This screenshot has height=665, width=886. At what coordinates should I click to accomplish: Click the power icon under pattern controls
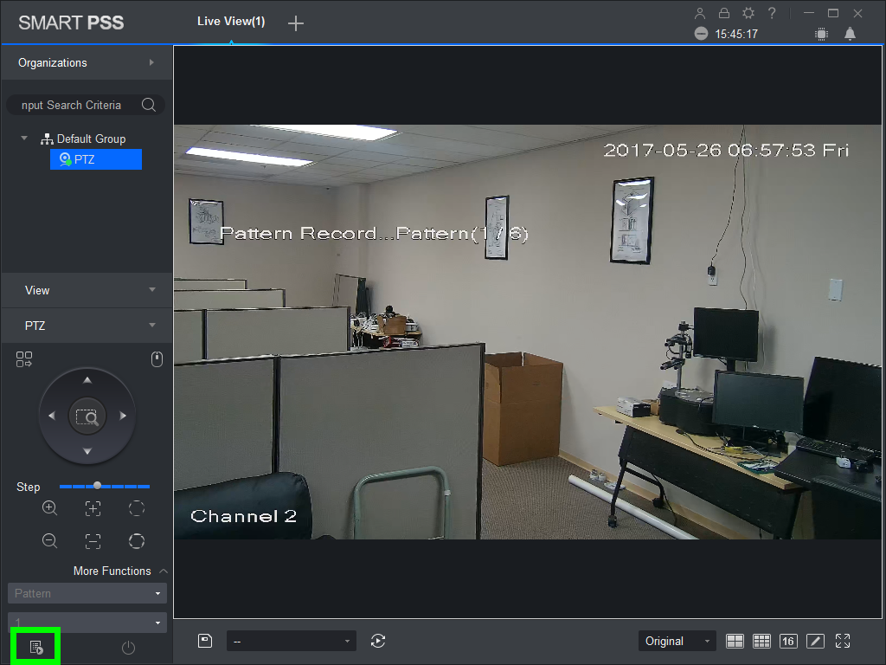coord(128,648)
